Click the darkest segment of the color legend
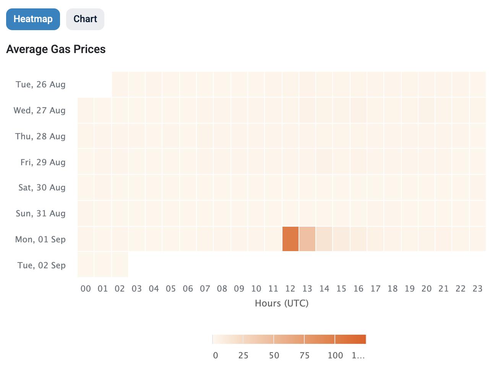Image resolution: width=500 pixels, height=374 pixels. coord(351,339)
